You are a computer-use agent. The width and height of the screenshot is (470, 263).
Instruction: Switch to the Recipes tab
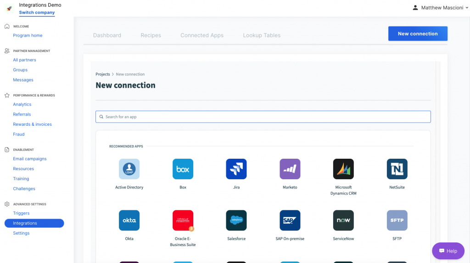[151, 35]
